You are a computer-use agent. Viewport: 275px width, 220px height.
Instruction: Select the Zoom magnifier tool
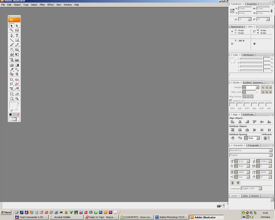pos(17,99)
